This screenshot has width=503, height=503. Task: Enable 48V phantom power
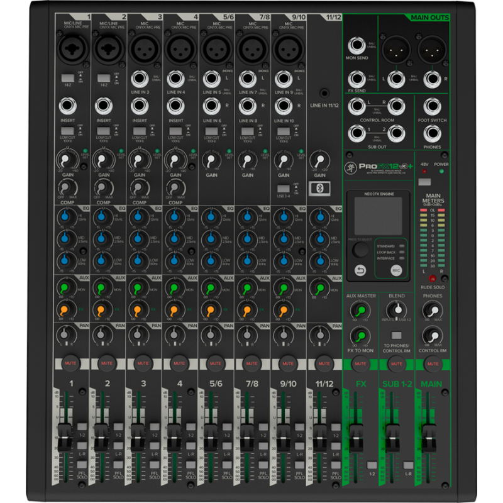coord(424,182)
